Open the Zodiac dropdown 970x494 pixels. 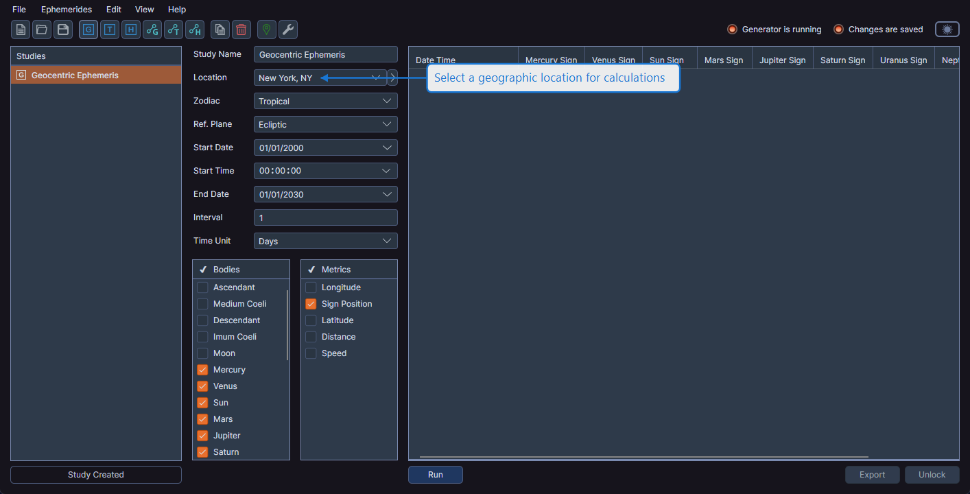(325, 101)
